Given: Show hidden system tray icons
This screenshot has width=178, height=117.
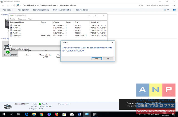Looking at the screenshot, I should tap(145, 114).
